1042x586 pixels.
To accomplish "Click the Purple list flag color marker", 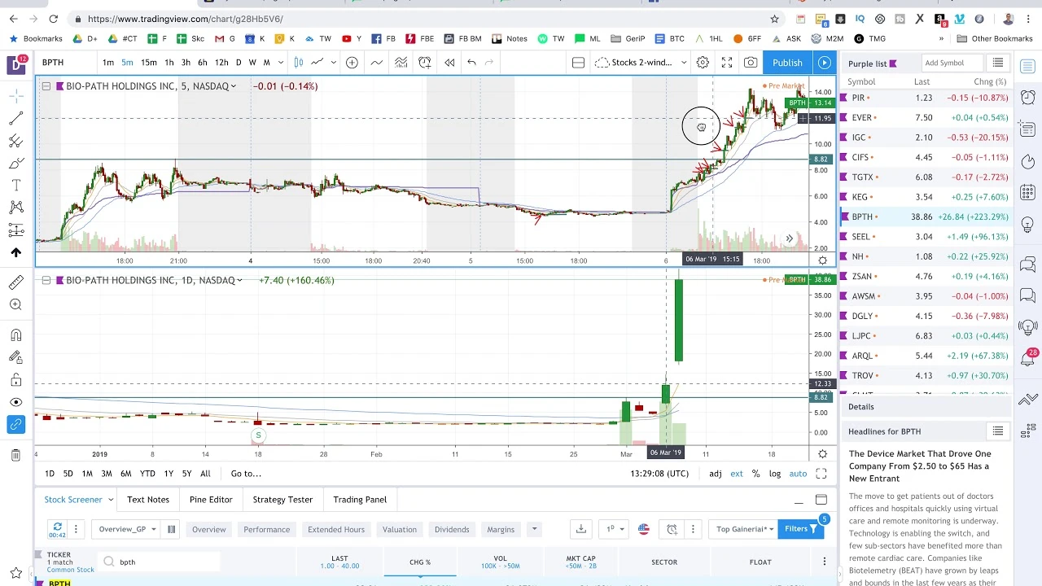I will (893, 63).
